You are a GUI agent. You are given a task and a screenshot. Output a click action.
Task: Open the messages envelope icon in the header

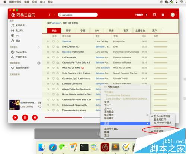[x=154, y=15]
